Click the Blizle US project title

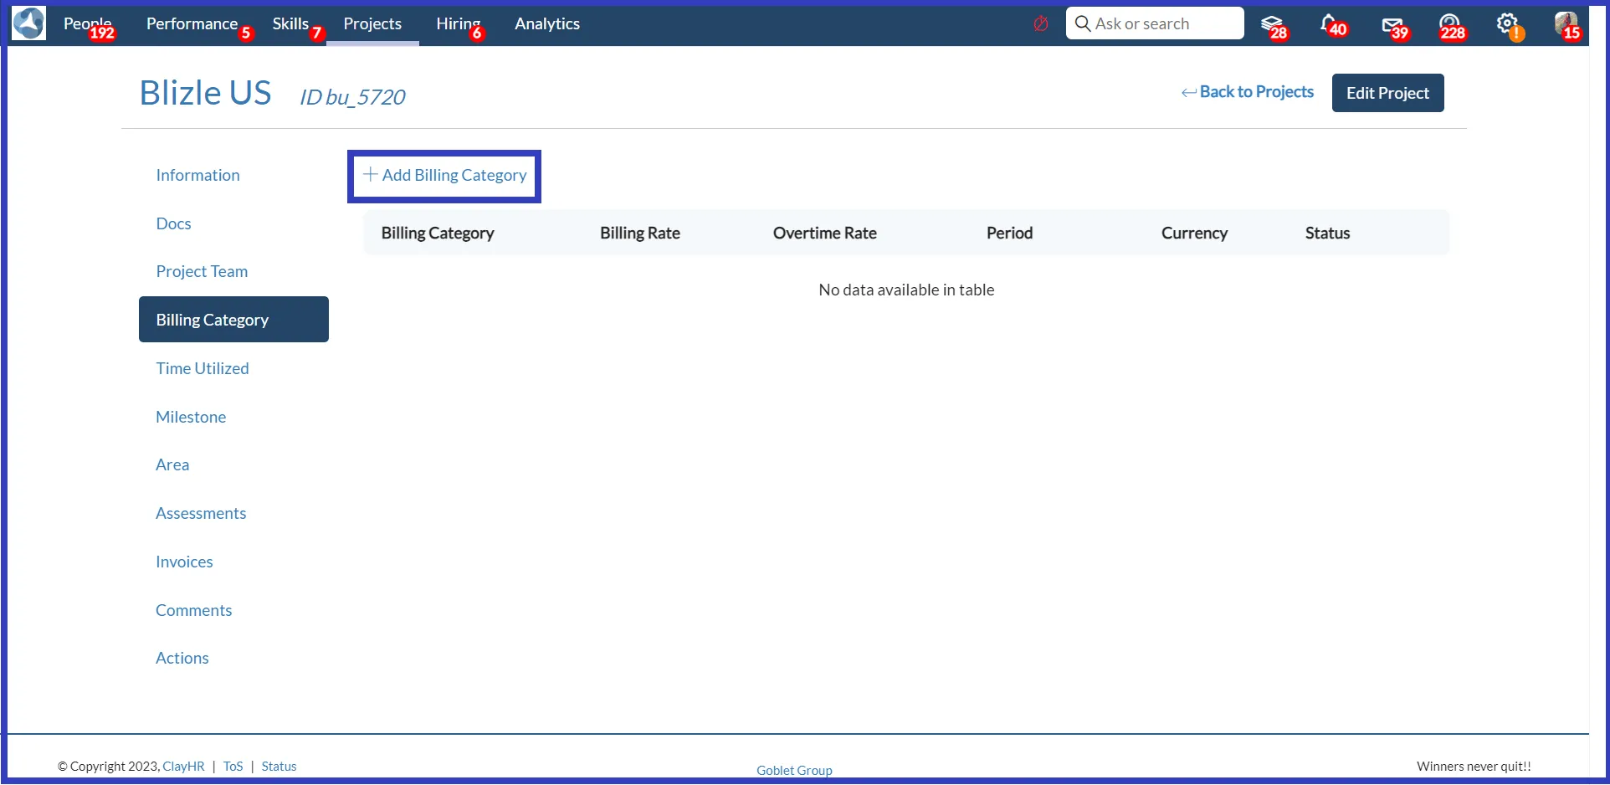[x=205, y=93]
